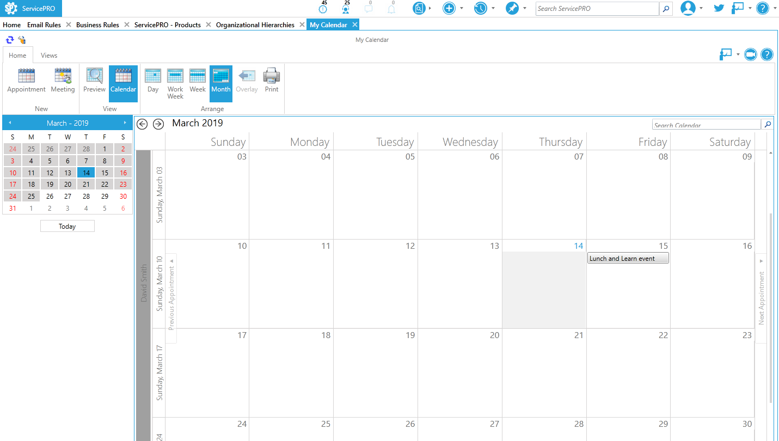The width and height of the screenshot is (779, 441).
Task: Open dropdown arrow next to plus icon
Action: point(462,8)
